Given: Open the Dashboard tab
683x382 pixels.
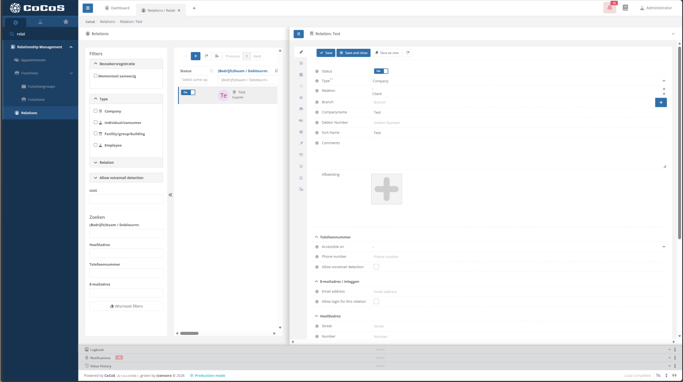Looking at the screenshot, I should [x=117, y=8].
